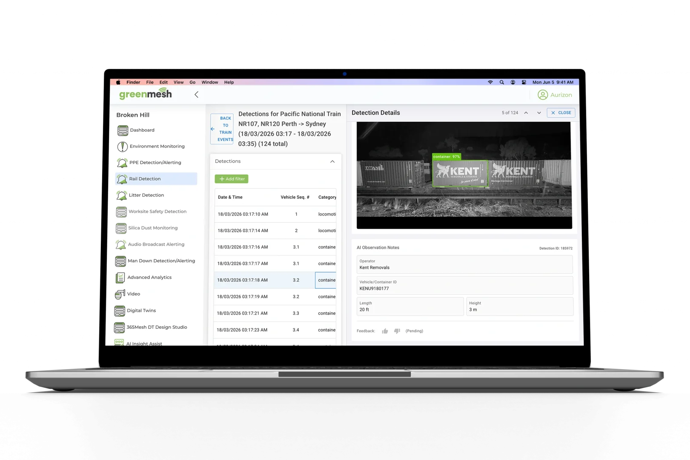690x460 pixels.
Task: Open the AI Insight Assist icon
Action: (x=119, y=342)
